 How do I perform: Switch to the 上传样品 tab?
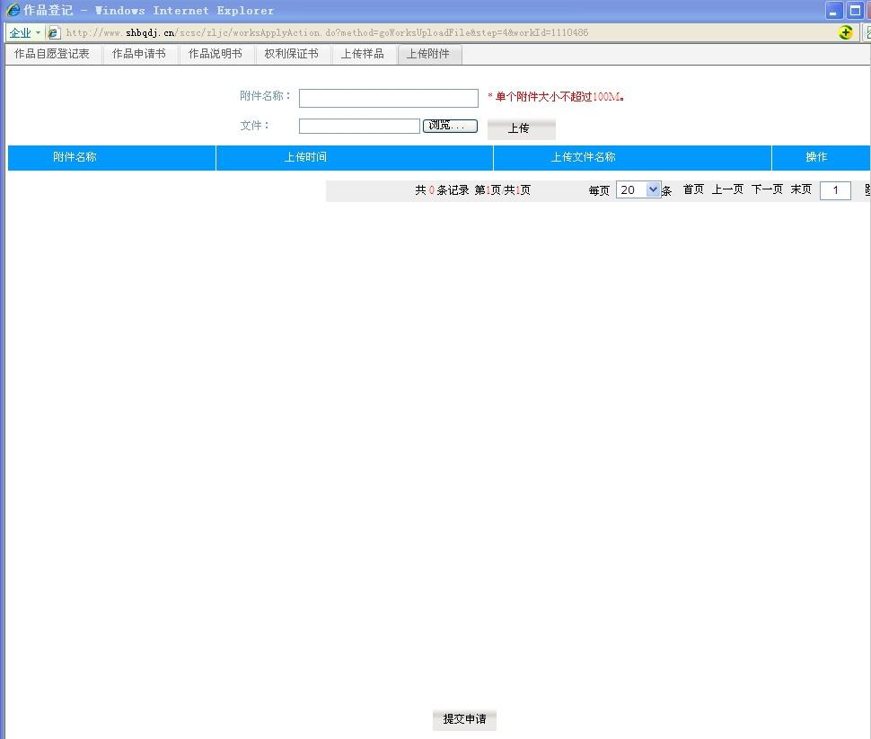click(363, 54)
